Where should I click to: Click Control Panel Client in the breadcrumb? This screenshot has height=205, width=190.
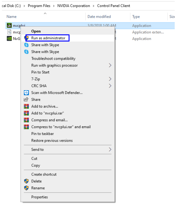click(114, 6)
